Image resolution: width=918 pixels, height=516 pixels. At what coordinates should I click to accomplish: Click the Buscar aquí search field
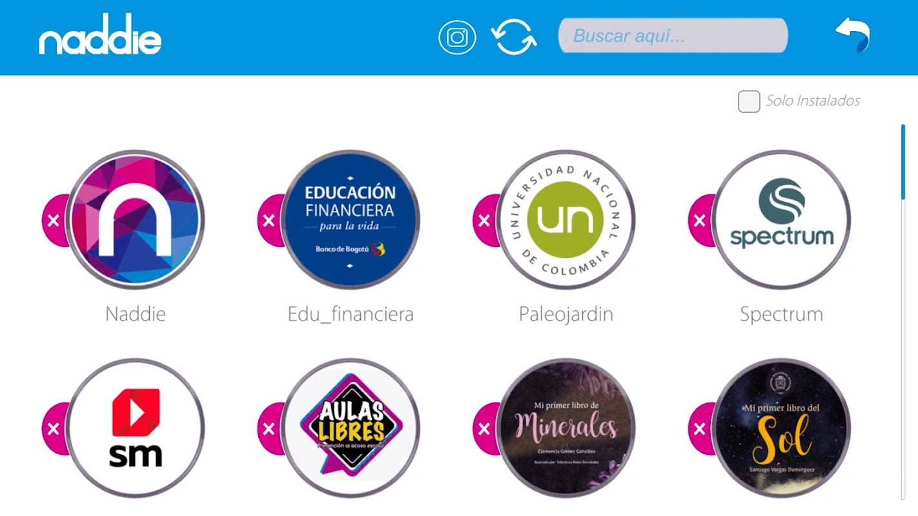point(673,35)
